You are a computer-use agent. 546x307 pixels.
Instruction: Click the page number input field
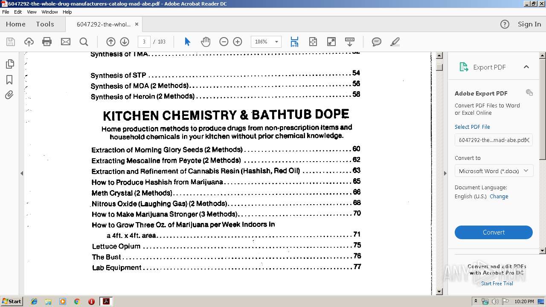144,42
